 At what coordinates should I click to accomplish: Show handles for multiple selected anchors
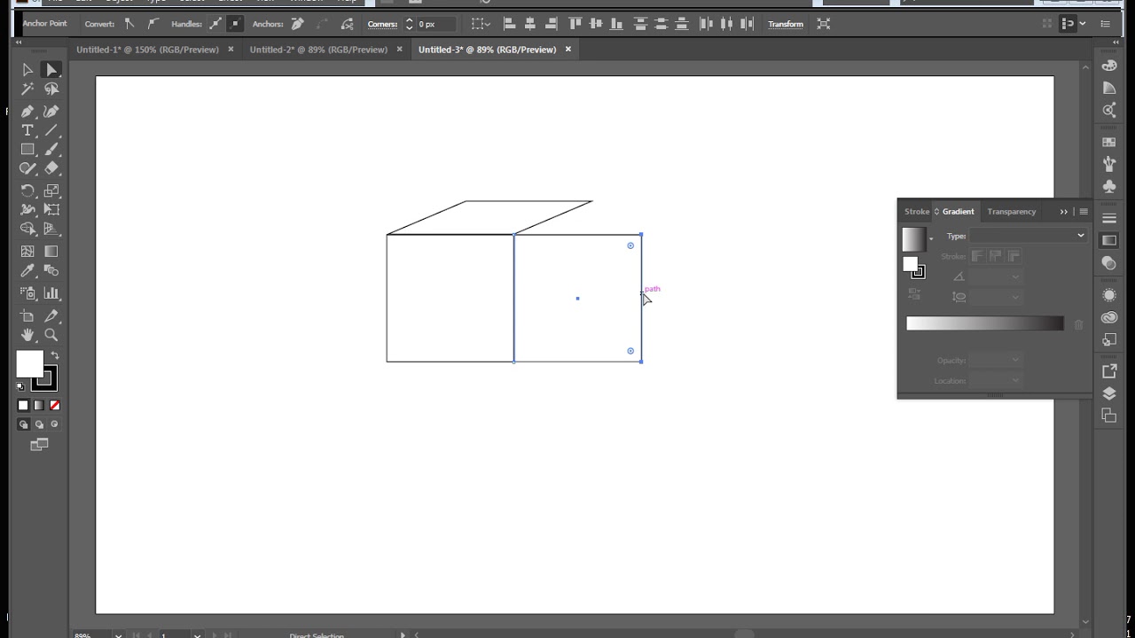click(215, 24)
